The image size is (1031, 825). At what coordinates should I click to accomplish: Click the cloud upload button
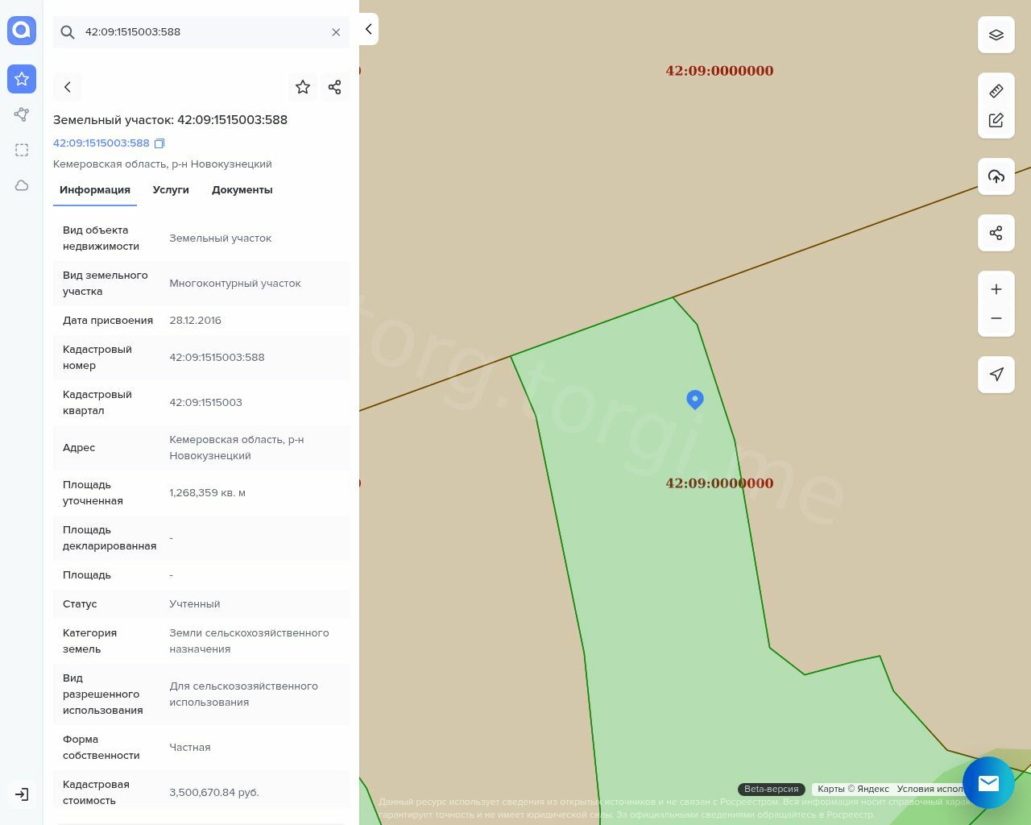pos(996,176)
